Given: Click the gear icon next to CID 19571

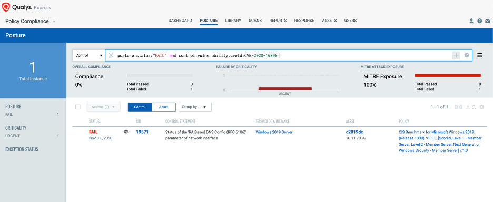Looking at the screenshot, I should pyautogui.click(x=126, y=132).
